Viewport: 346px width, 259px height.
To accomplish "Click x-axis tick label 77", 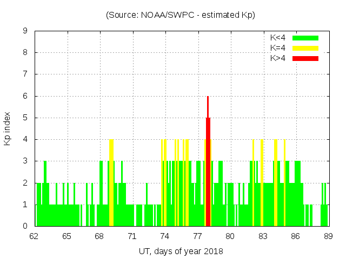I will tap(198, 236).
